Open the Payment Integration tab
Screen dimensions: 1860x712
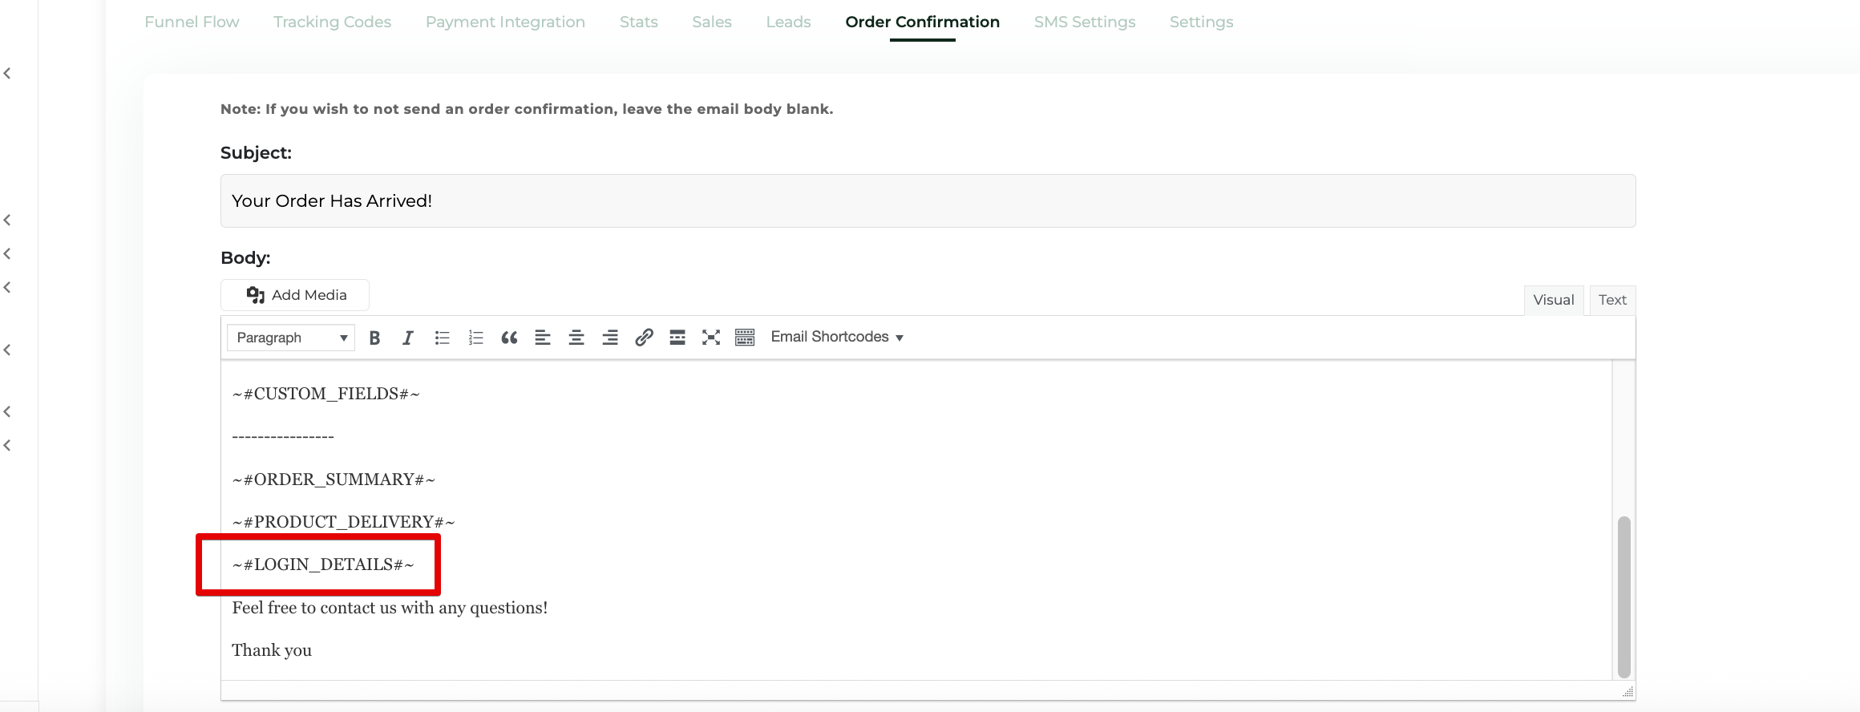click(x=505, y=22)
